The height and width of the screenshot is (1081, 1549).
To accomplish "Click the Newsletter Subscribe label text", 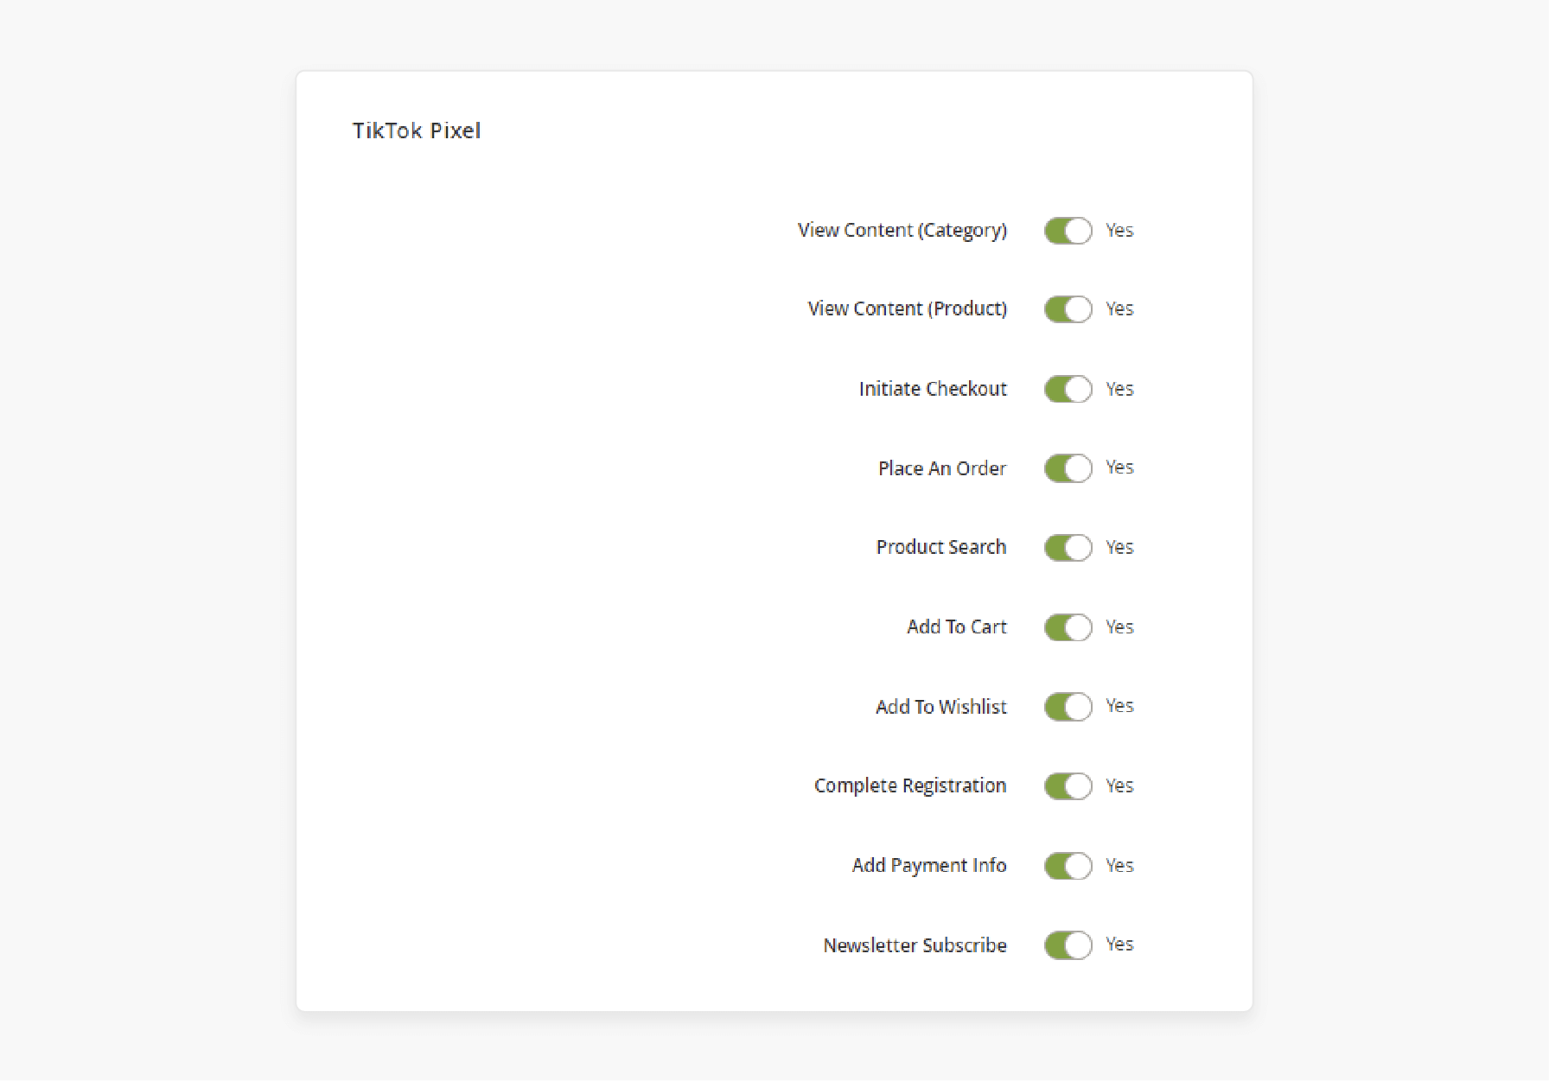I will pos(915,945).
